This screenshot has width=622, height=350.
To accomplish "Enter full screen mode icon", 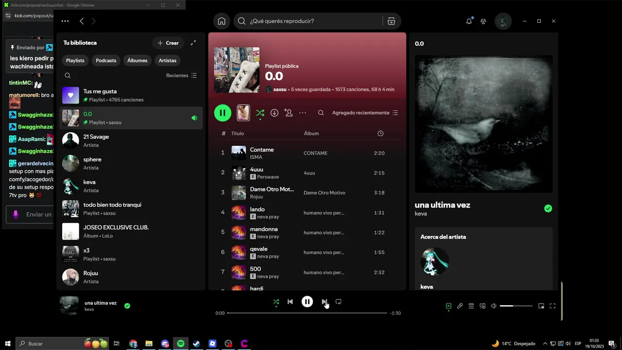I will [x=553, y=306].
